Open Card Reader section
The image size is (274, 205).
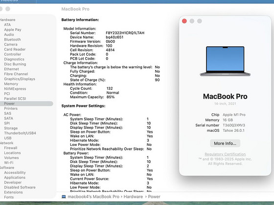[x=15, y=49]
